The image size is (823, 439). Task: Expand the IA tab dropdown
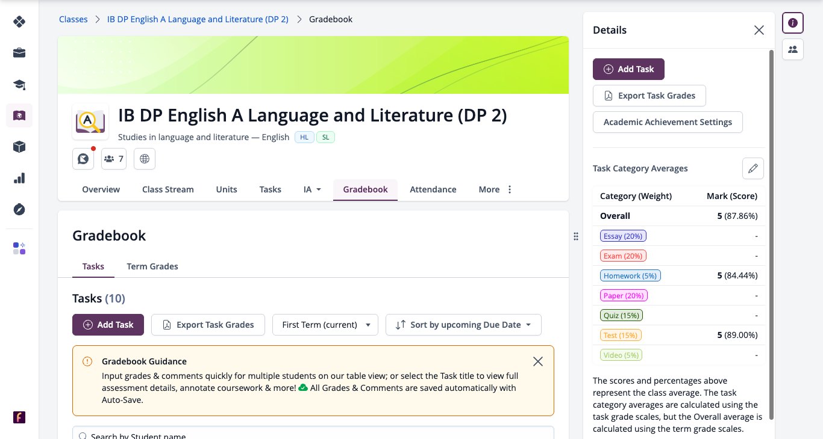[x=312, y=189]
